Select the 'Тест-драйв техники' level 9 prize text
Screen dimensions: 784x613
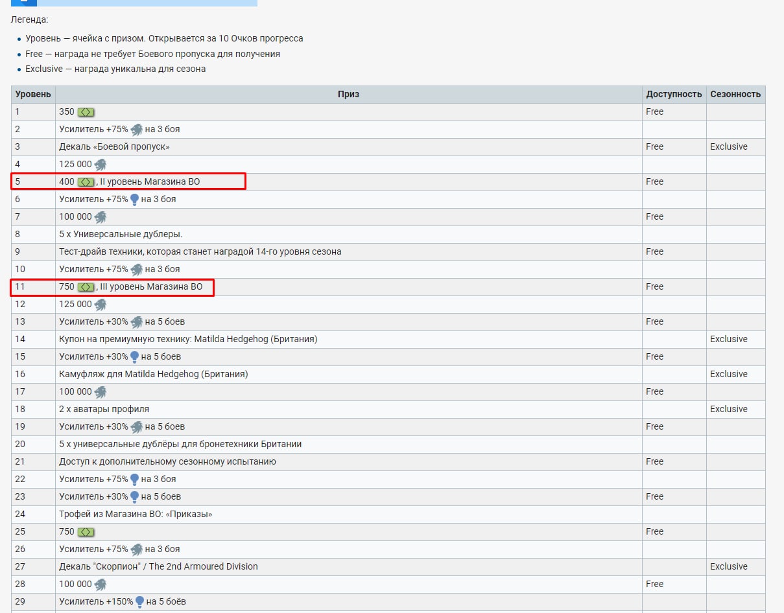pyautogui.click(x=200, y=251)
